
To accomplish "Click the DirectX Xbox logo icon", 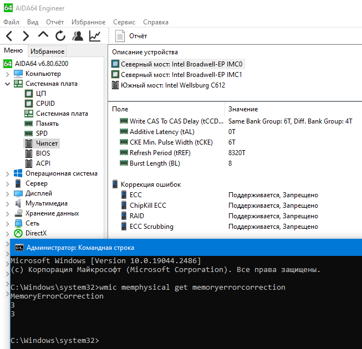I will [x=18, y=233].
